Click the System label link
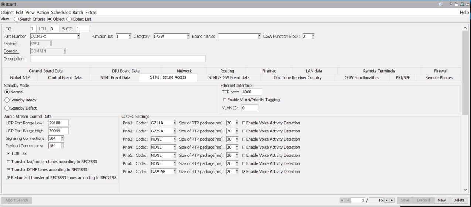Screen dimensions: 471x207 pyautogui.click(x=11, y=44)
